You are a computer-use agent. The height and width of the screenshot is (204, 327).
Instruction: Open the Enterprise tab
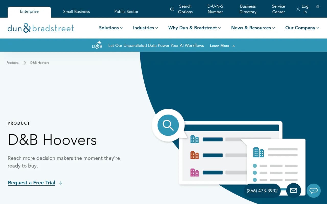tap(29, 11)
